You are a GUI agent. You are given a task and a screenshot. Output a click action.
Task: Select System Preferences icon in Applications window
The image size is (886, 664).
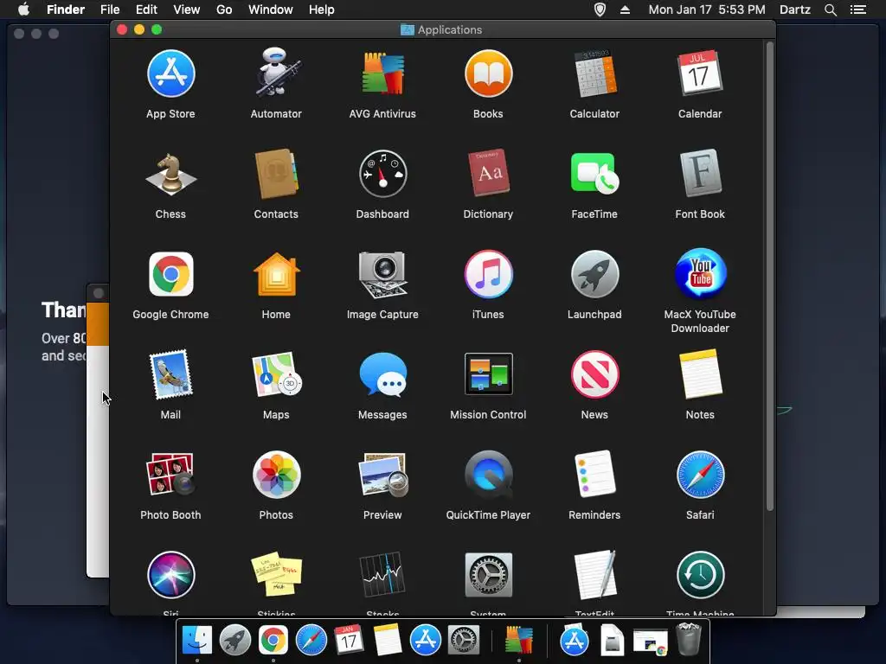(488, 575)
